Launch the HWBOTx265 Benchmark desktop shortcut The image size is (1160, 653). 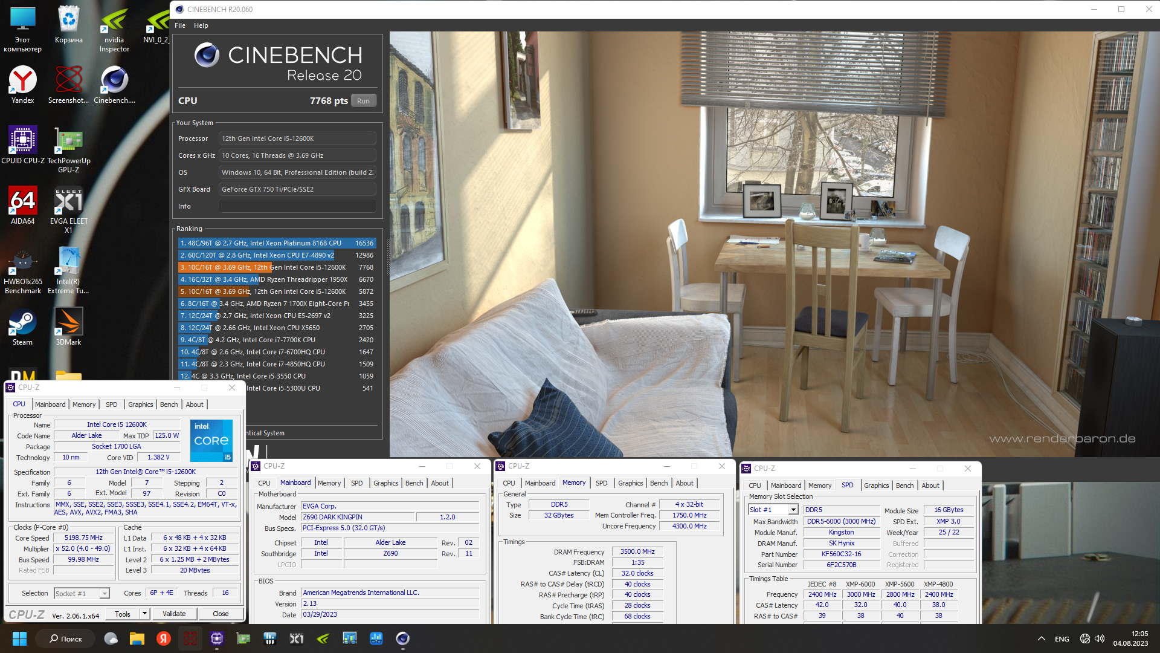click(23, 271)
